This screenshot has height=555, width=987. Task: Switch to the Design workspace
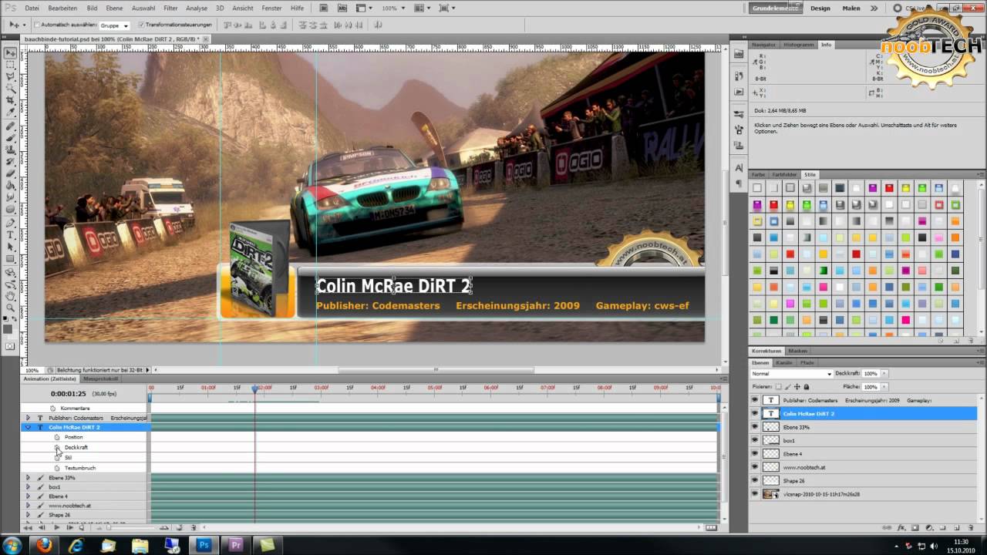click(x=820, y=8)
